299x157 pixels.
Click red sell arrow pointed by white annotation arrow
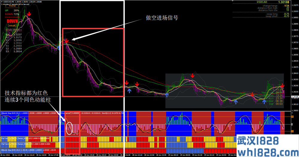tap(67, 41)
